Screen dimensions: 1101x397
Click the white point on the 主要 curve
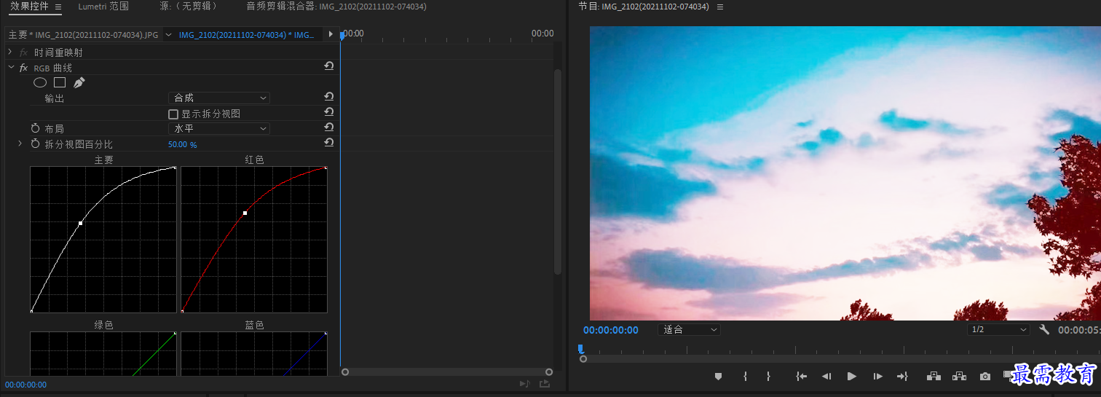(80, 223)
